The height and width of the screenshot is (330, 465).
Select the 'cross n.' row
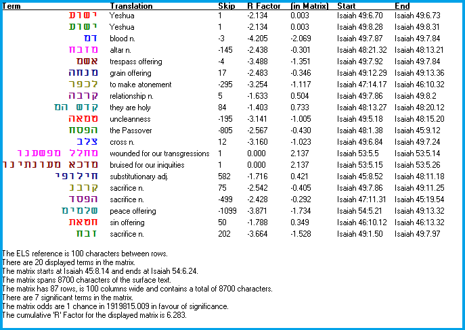[123, 141]
